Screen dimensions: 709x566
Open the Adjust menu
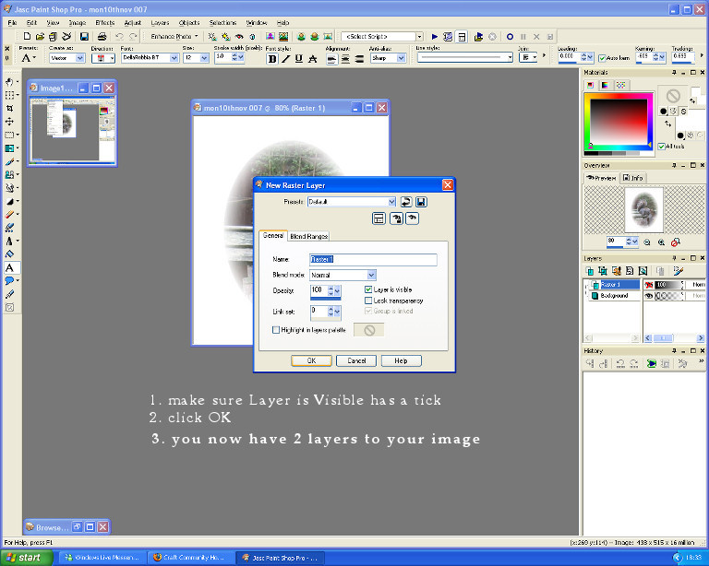[x=133, y=22]
